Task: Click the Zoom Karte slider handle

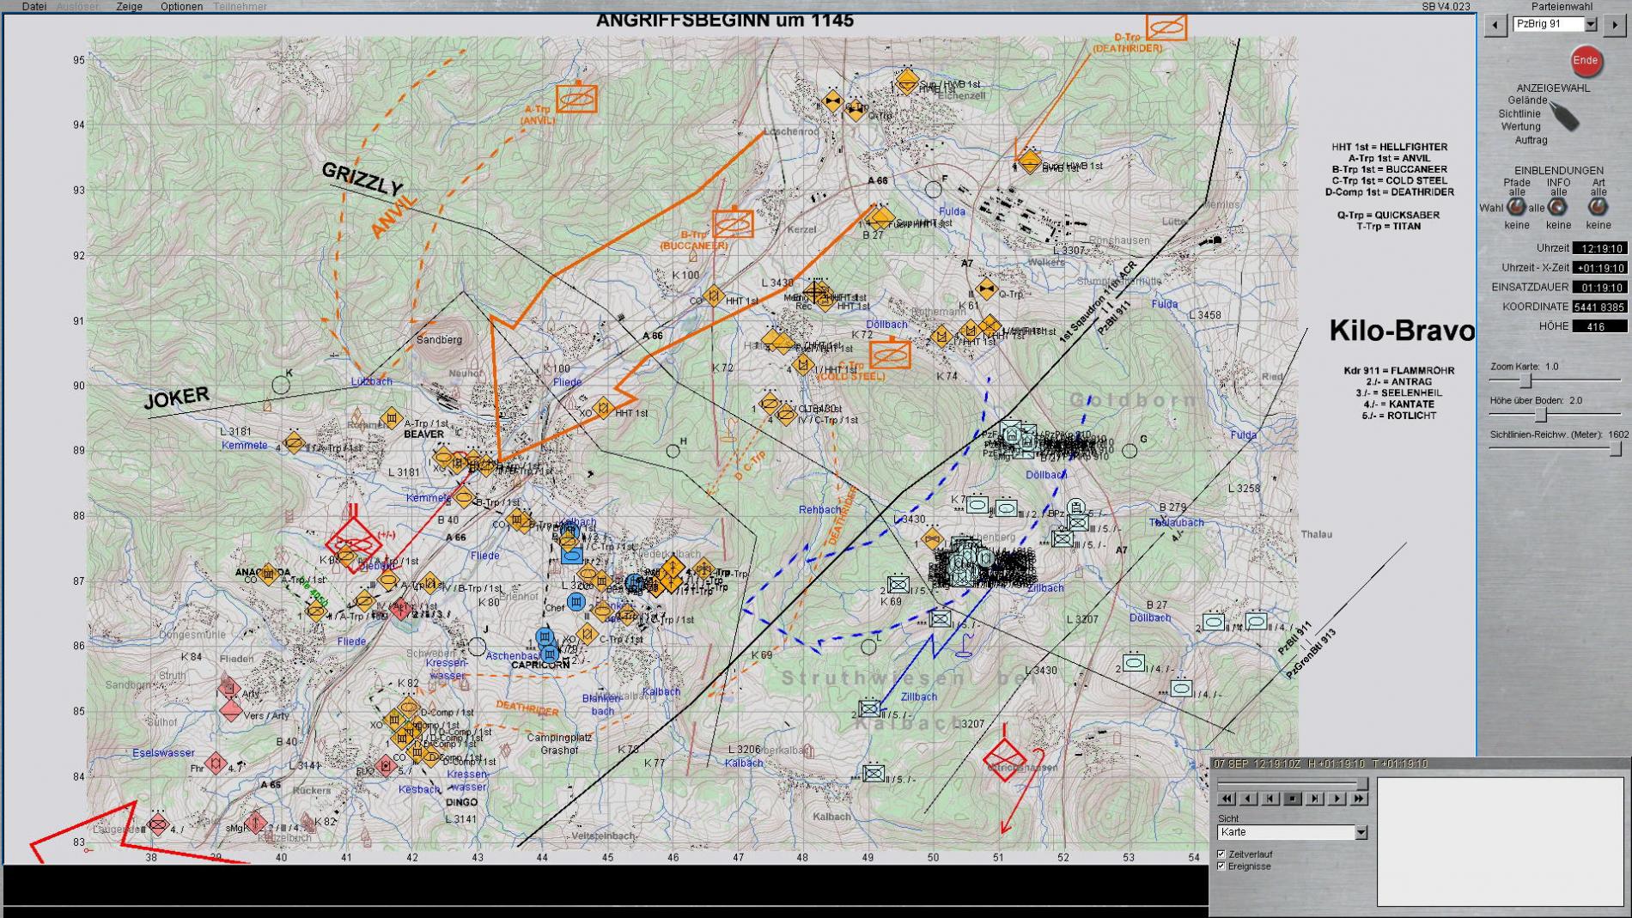Action: coord(1525,380)
